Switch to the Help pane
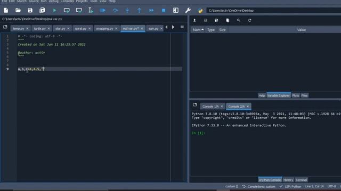Viewport: 341px width, 191px height. pyautogui.click(x=262, y=95)
